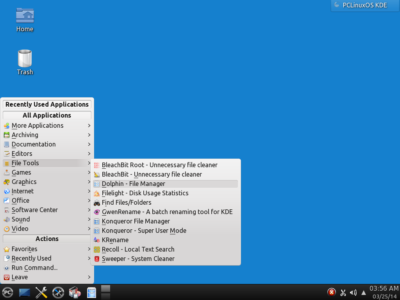
Task: Select the lower virtual desktop in pager
Action: [x=105, y=296]
